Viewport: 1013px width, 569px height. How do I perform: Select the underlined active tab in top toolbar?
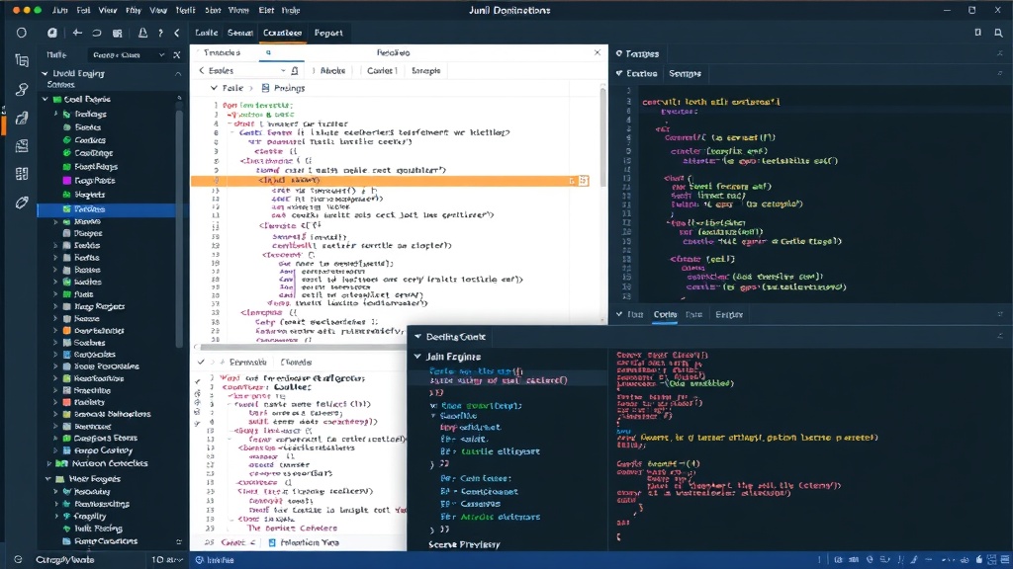click(x=282, y=33)
